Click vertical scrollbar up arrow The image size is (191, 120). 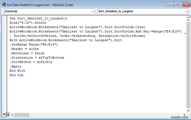[188, 20]
